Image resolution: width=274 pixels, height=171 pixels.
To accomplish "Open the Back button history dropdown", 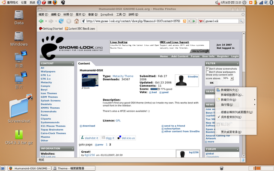I will [x=46, y=21].
